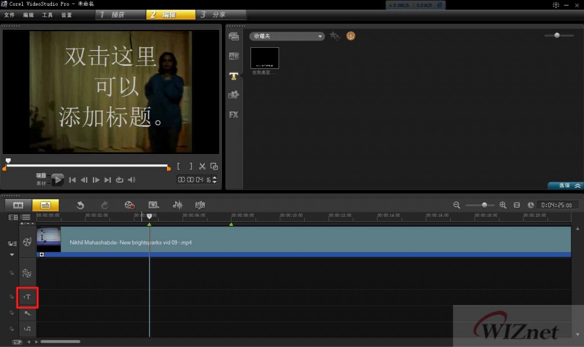
Task: Play the preview video
Action: click(x=58, y=180)
